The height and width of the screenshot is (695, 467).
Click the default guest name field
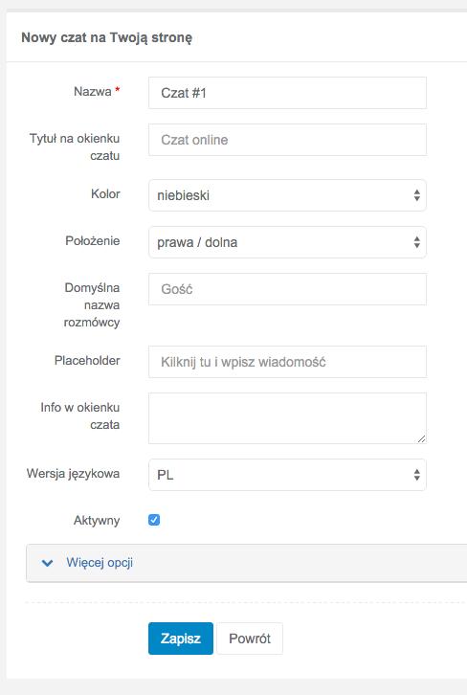pyautogui.click(x=287, y=289)
